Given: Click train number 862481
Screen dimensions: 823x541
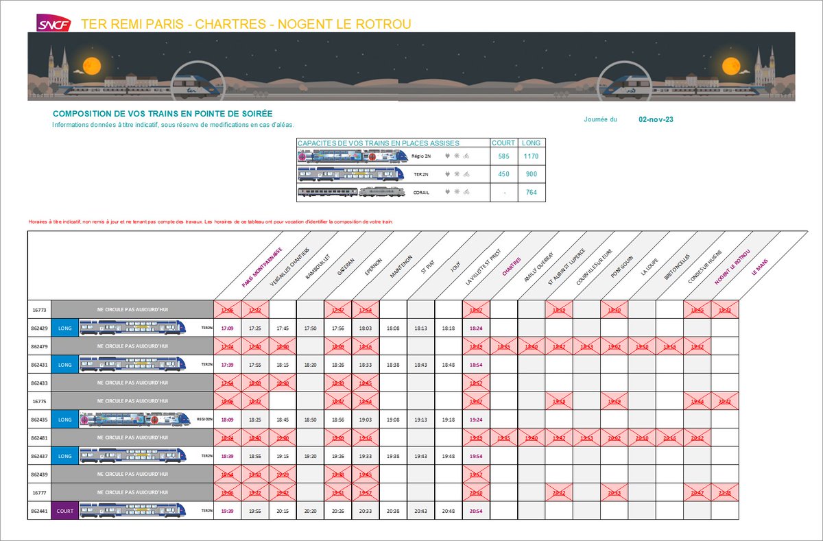Looking at the screenshot, I should 40,437.
